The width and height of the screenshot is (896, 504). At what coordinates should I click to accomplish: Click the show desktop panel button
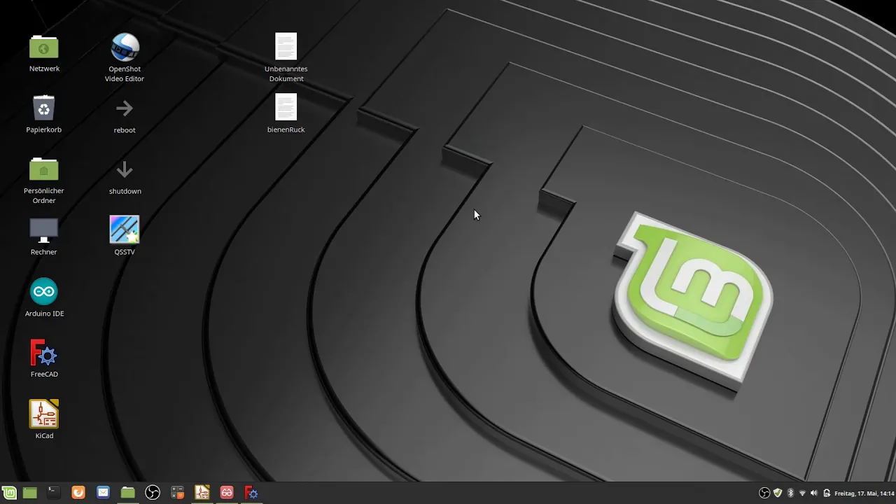[29, 493]
